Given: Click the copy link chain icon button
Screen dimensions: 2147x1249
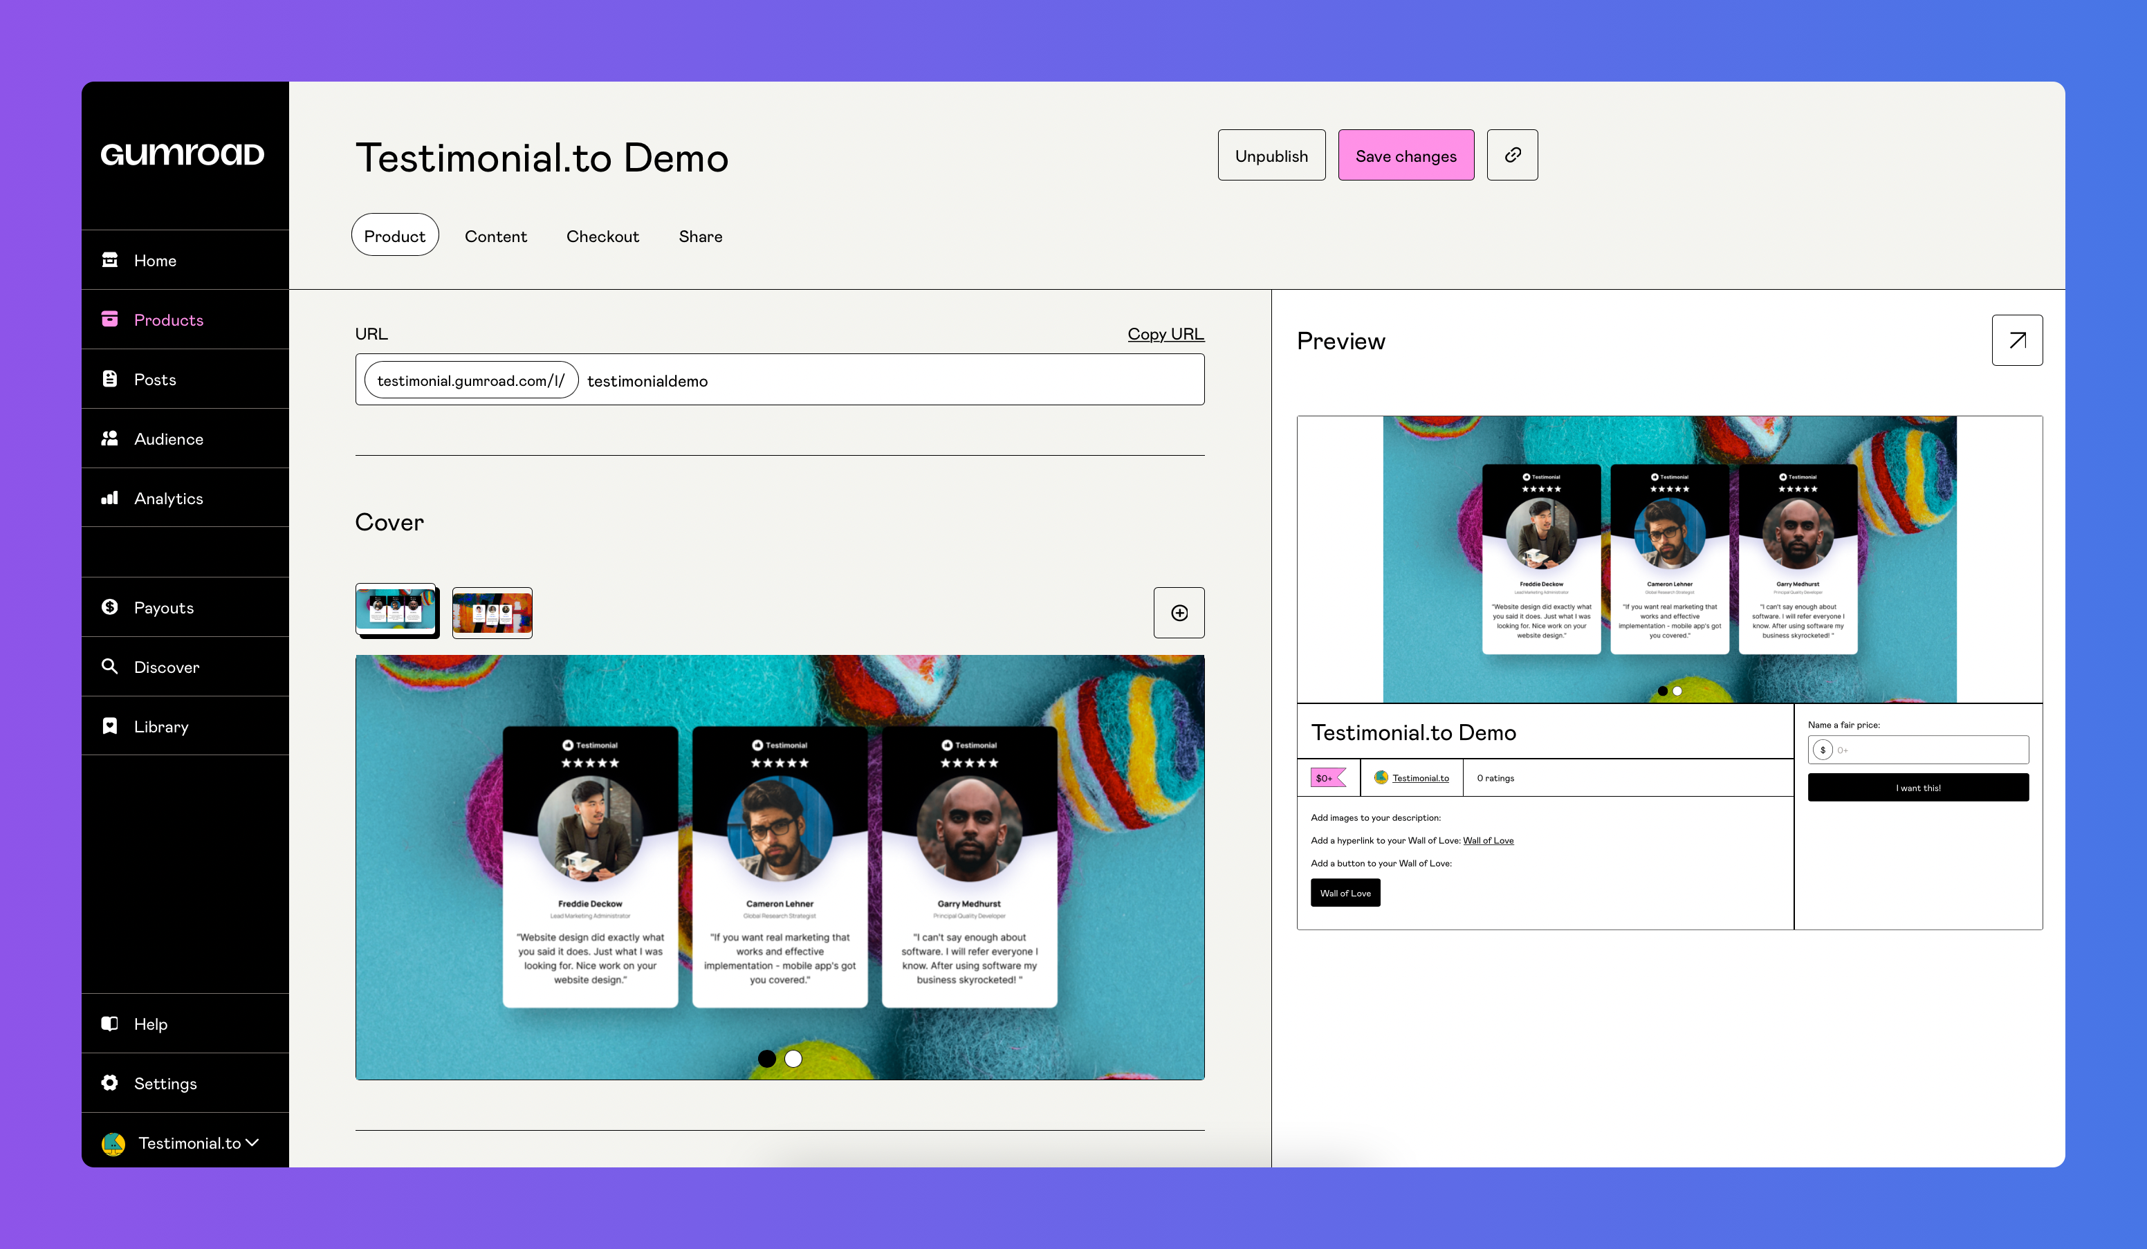Looking at the screenshot, I should [x=1512, y=155].
